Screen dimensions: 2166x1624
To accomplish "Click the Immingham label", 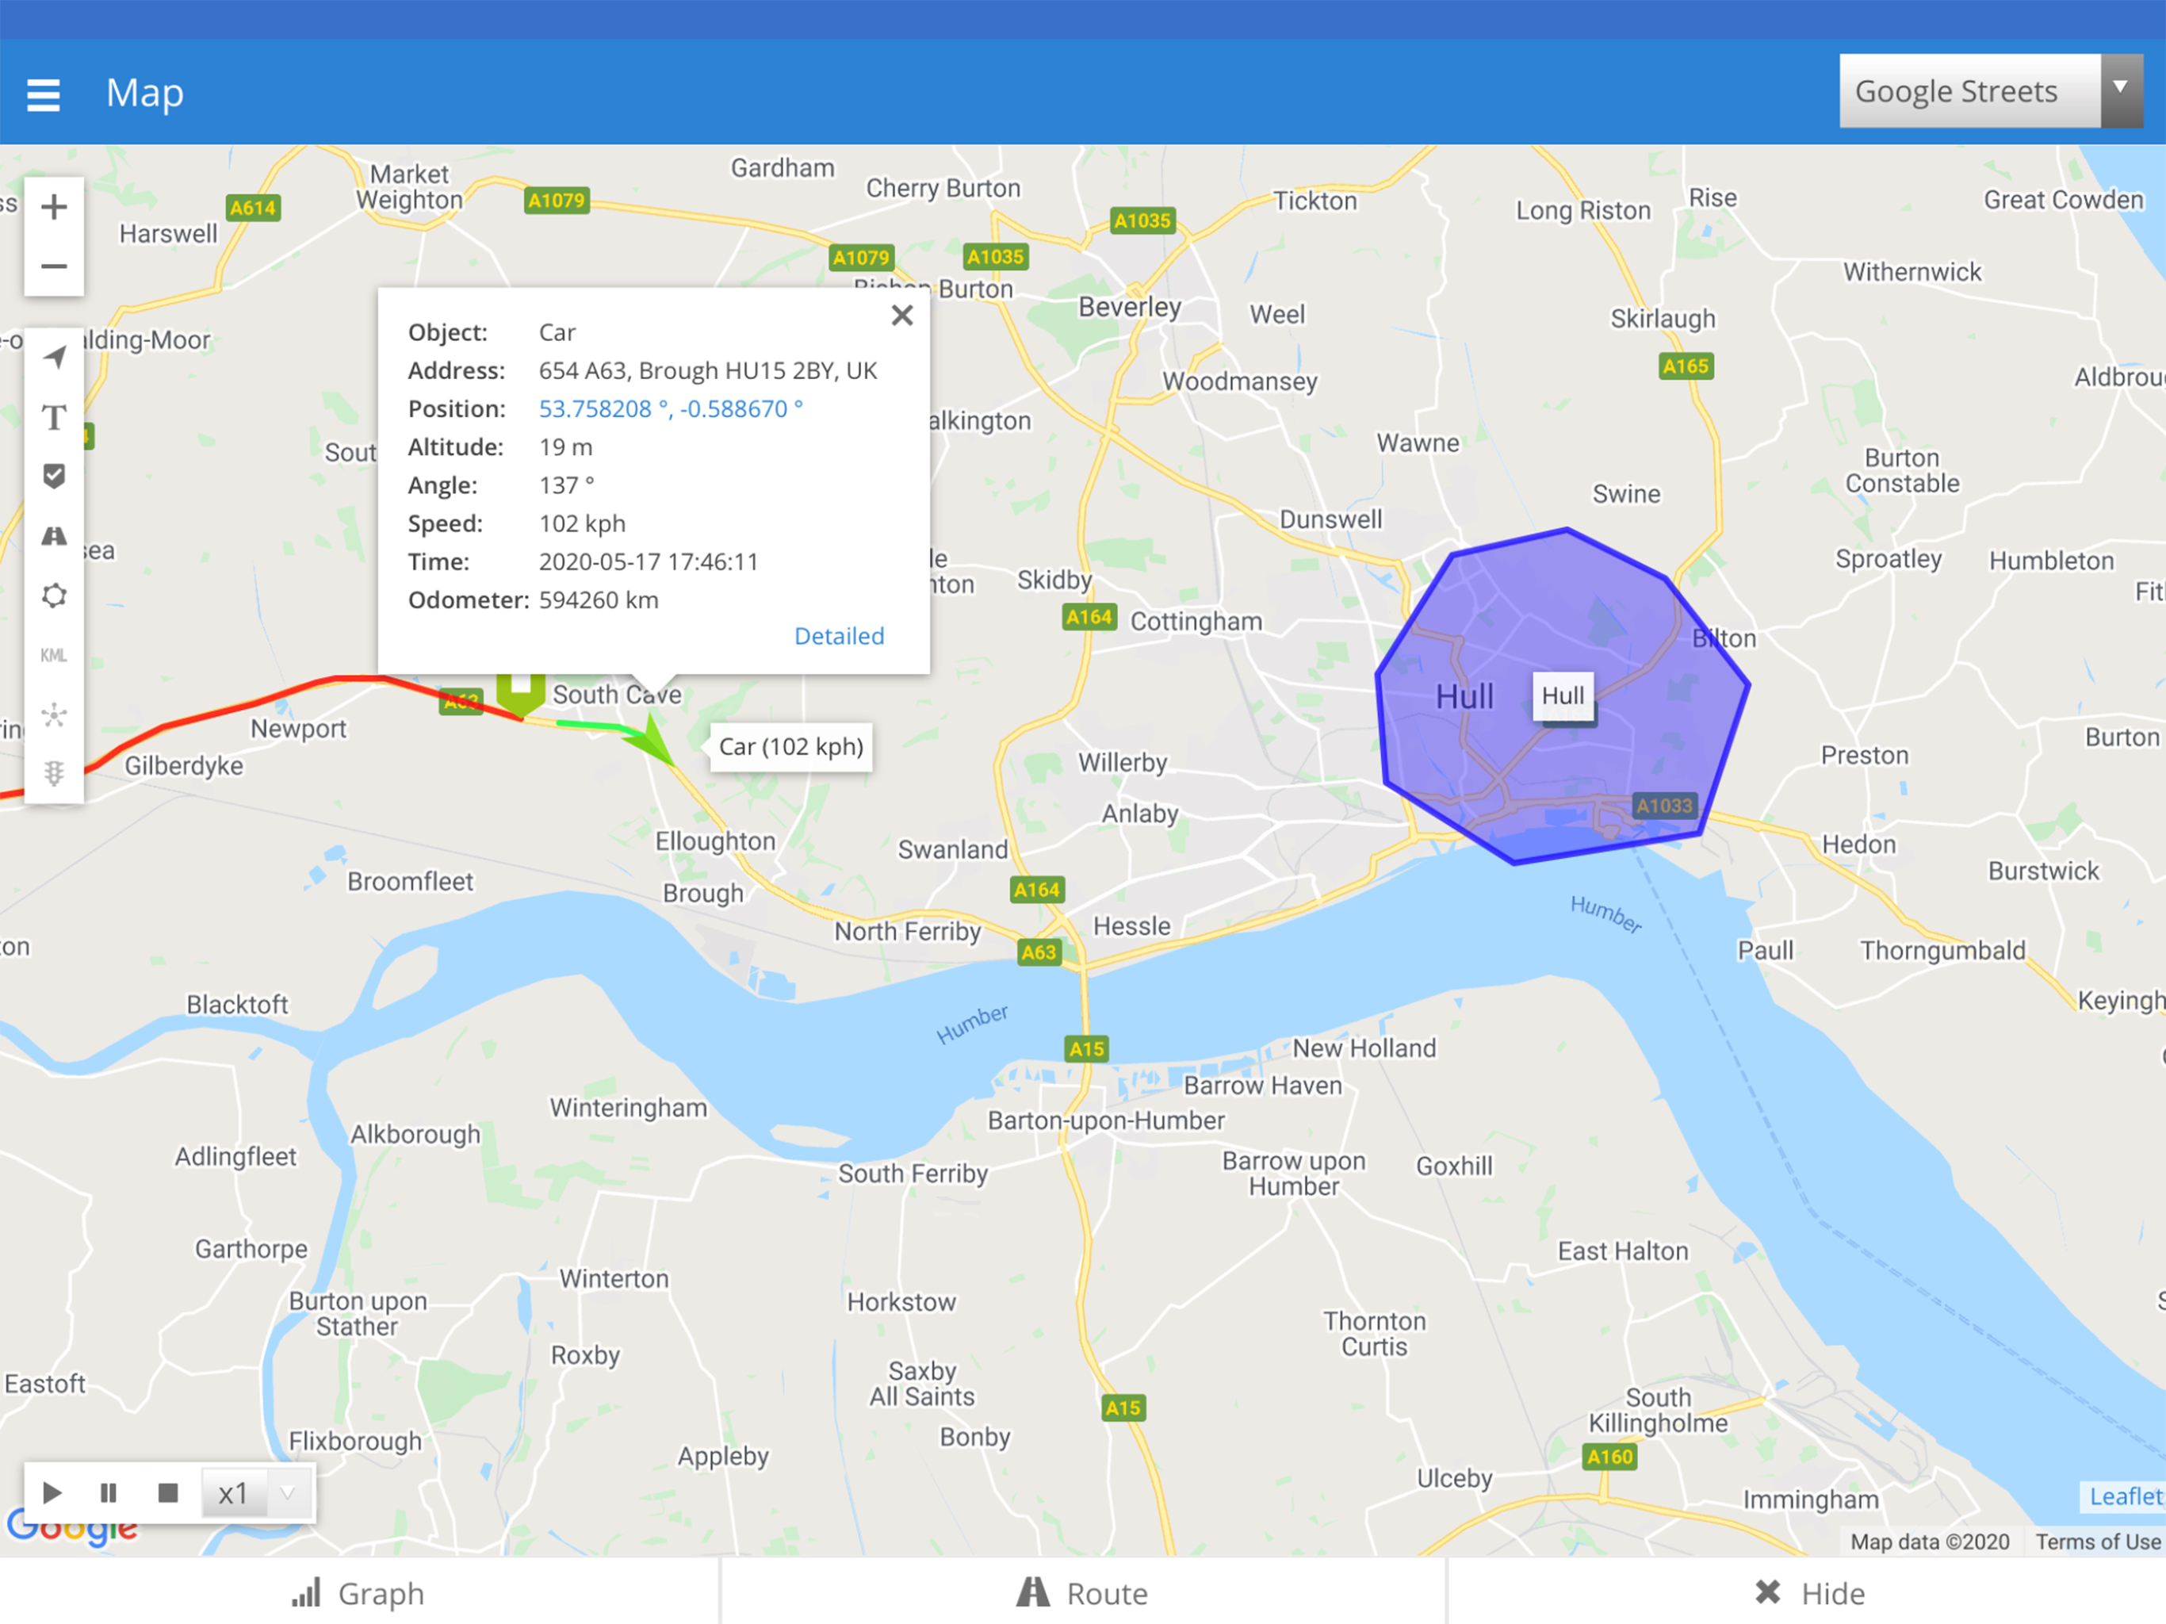I will 1811,1500.
